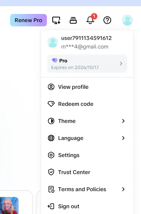Click the Pro diamond badge icon
This screenshot has height=214, width=141.
[55, 60]
